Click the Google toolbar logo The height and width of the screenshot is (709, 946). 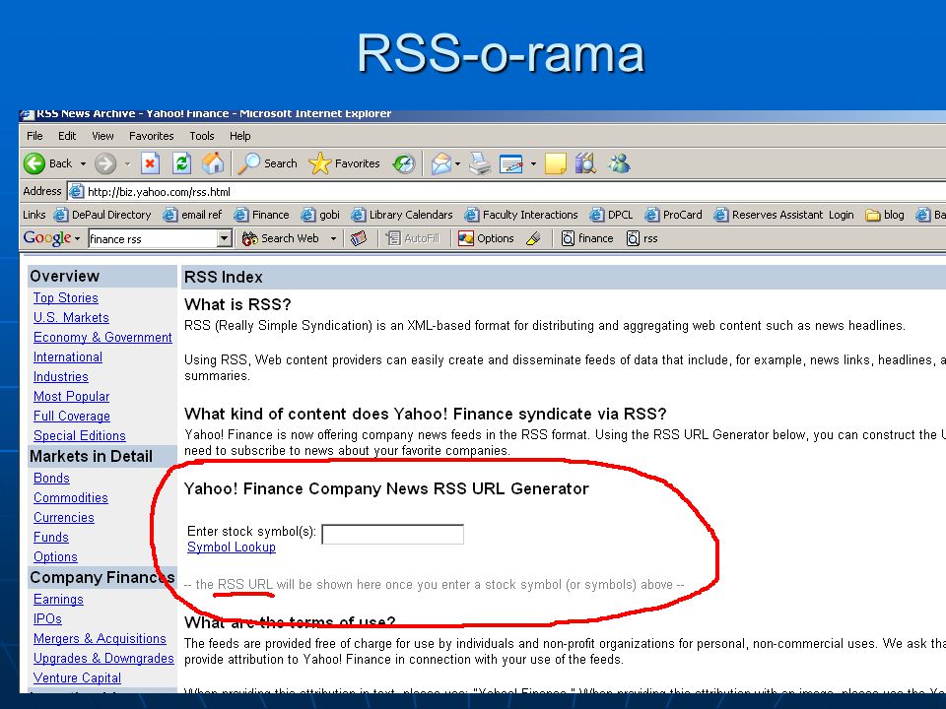point(47,238)
